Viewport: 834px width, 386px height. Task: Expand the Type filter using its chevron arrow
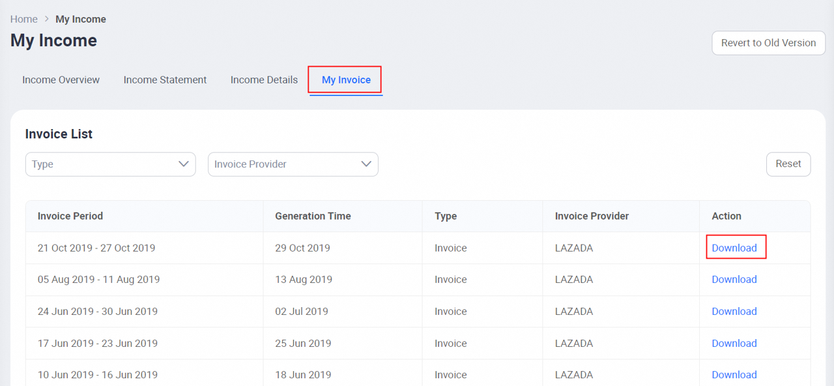(x=183, y=164)
